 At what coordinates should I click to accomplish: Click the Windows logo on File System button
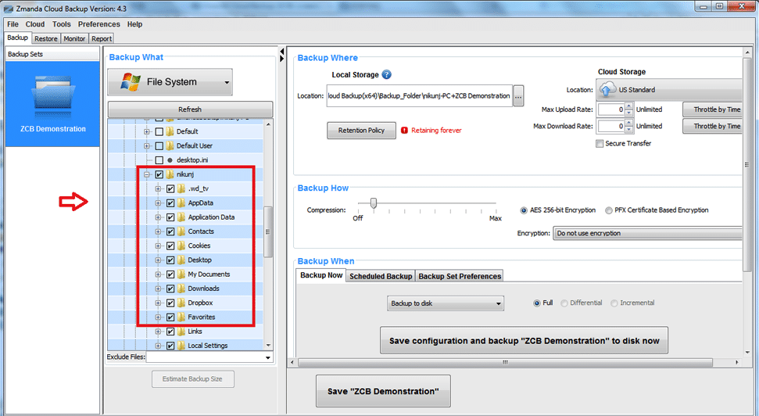(x=131, y=82)
